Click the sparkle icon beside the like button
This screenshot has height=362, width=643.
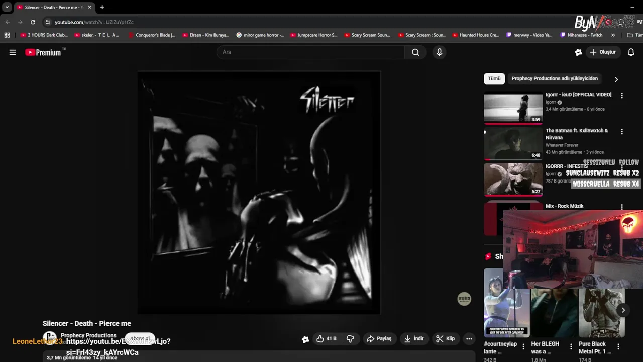pos(305,339)
